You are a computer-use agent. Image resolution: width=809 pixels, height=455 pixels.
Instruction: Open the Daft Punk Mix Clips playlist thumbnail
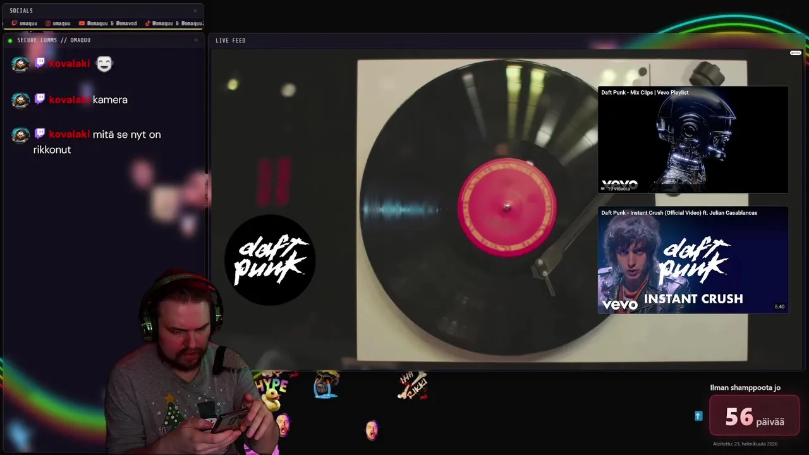click(693, 140)
